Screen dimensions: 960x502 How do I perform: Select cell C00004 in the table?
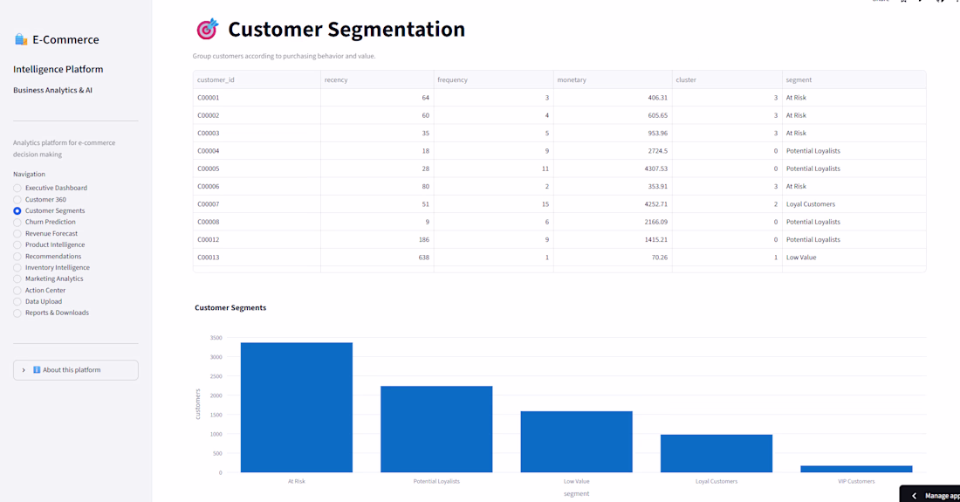point(257,150)
